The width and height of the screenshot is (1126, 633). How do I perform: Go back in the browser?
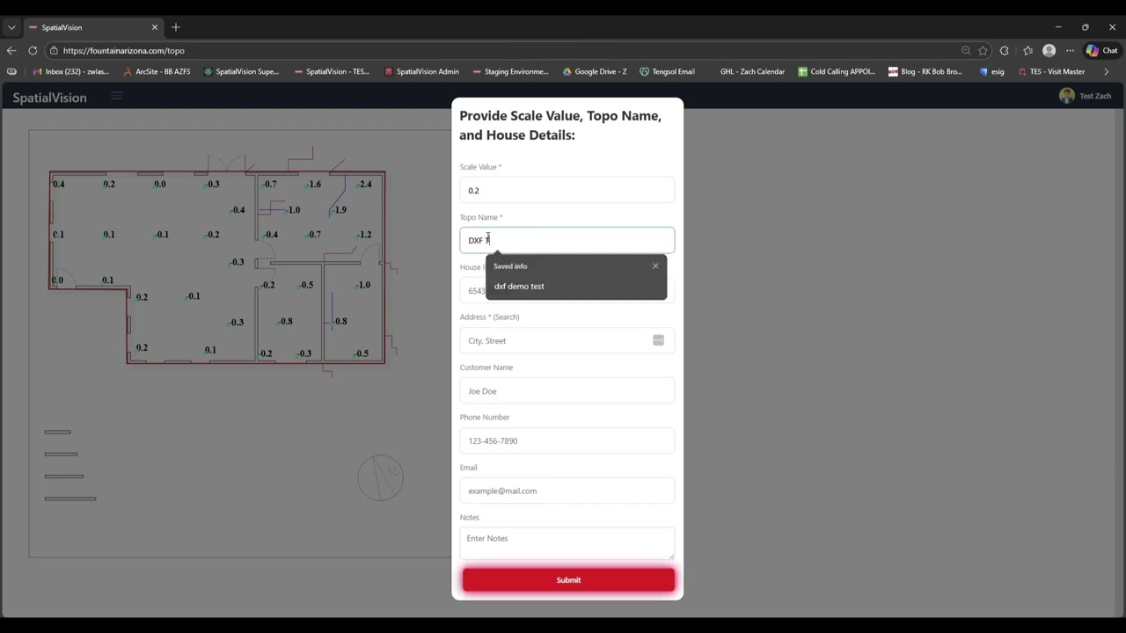pos(11,51)
